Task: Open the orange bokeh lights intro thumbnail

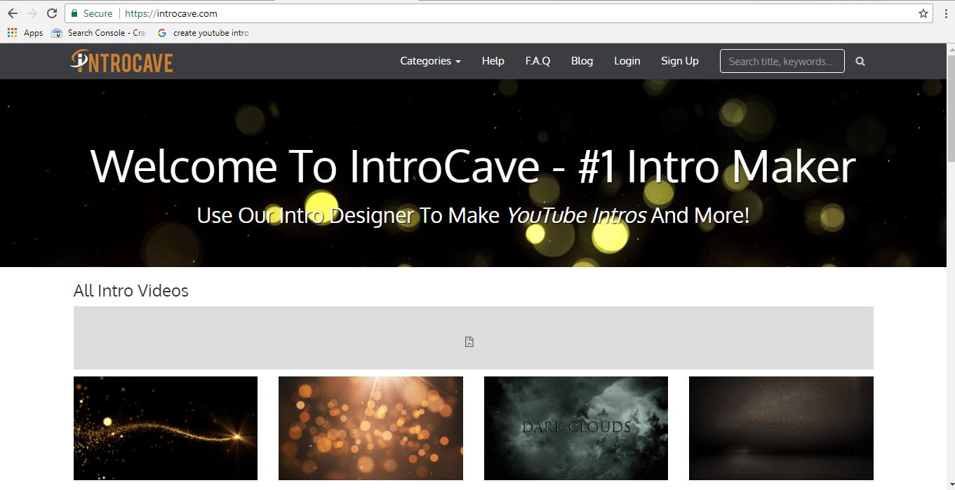Action: point(370,428)
